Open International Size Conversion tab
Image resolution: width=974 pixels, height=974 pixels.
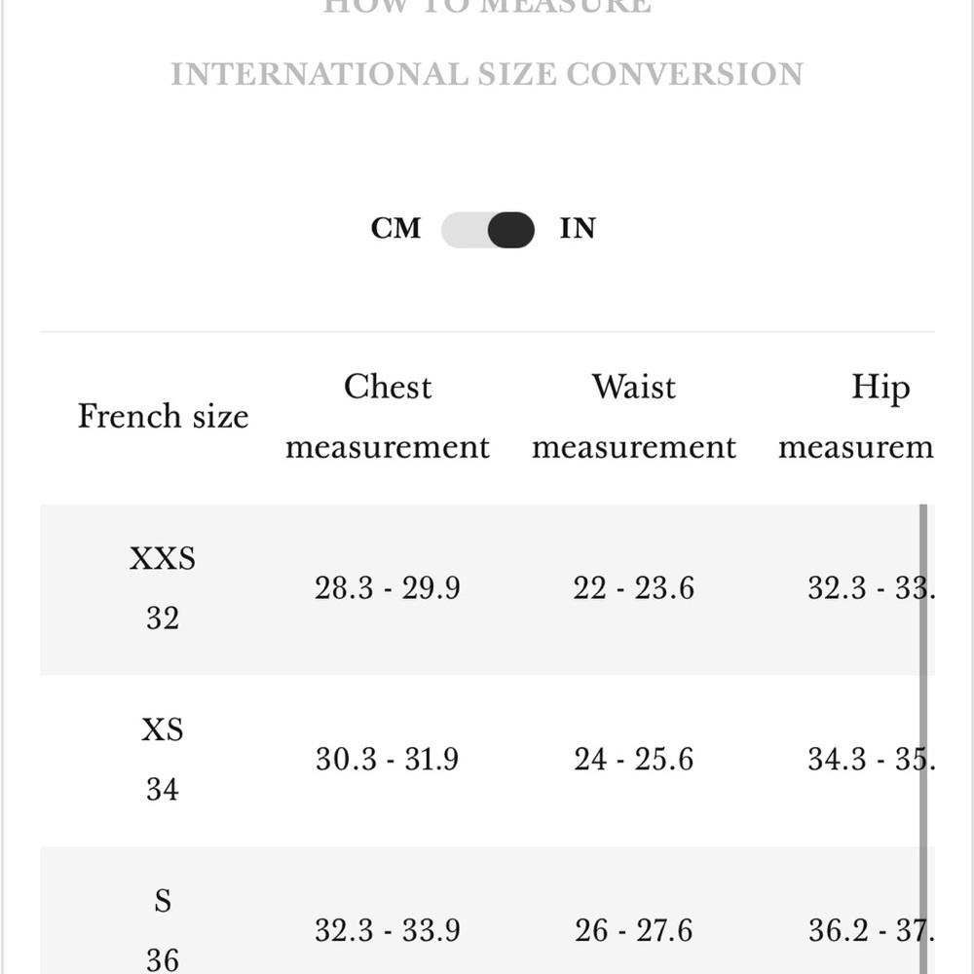pos(487,75)
